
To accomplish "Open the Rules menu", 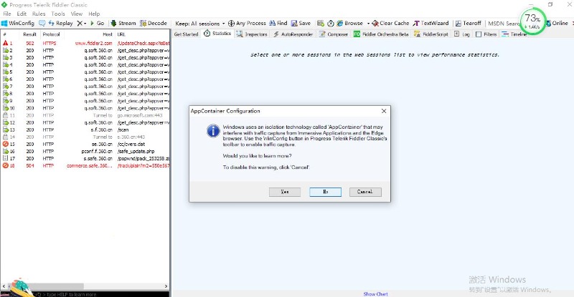I will [x=39, y=14].
